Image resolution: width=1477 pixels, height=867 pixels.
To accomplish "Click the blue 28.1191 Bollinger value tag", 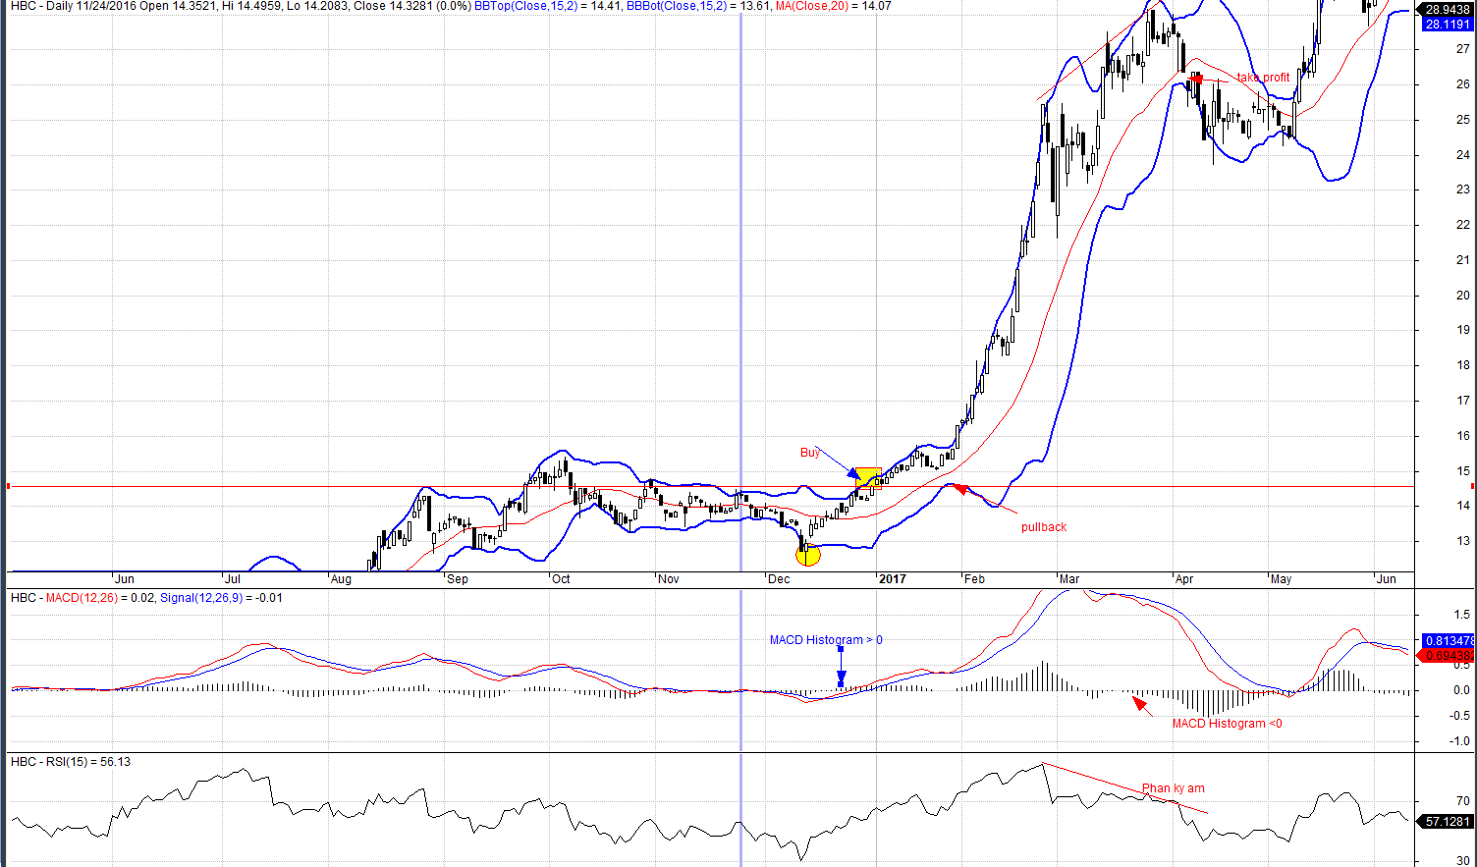I will [1448, 25].
